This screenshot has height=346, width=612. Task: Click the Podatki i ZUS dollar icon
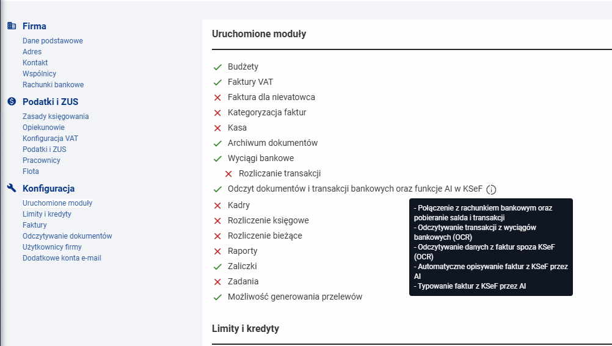pyautogui.click(x=12, y=101)
